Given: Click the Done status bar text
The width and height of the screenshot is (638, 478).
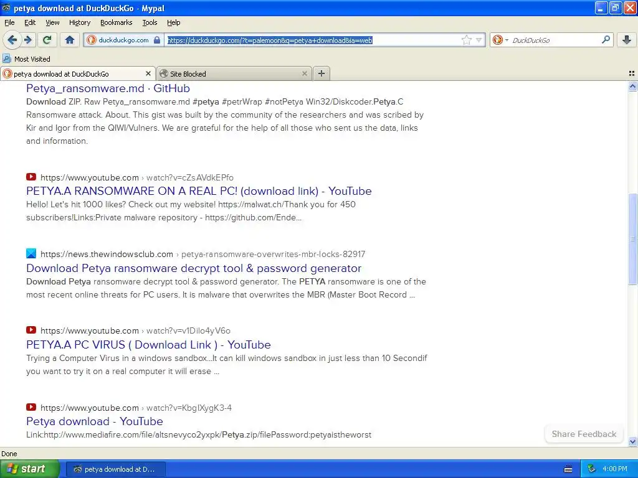Looking at the screenshot, I should (9, 454).
